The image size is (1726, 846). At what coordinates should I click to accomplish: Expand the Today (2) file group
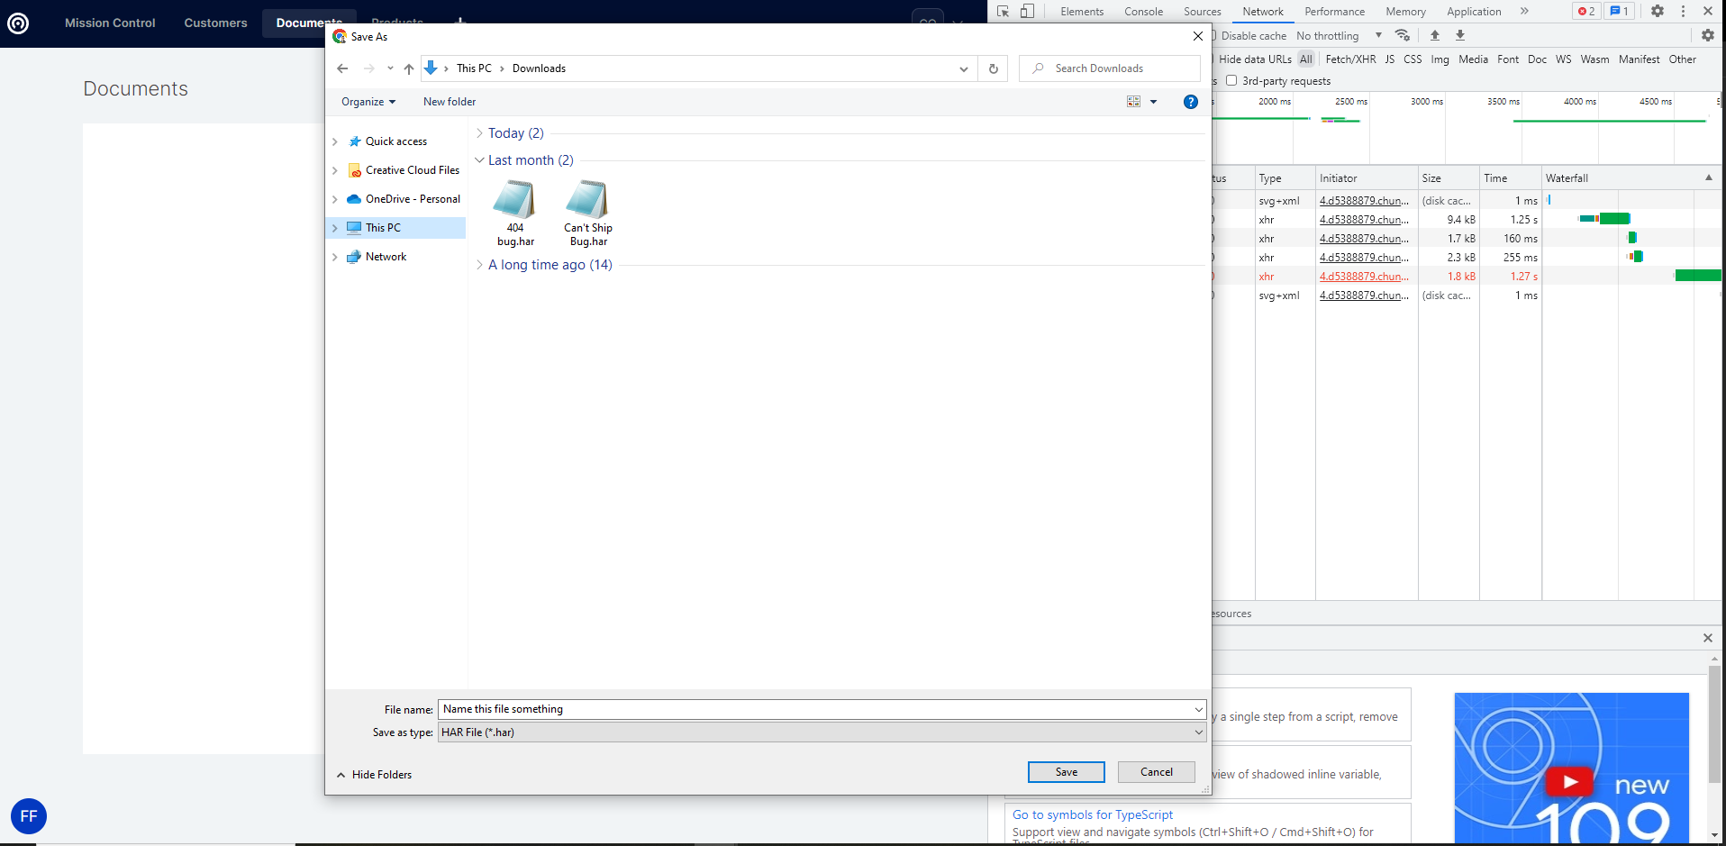(515, 133)
